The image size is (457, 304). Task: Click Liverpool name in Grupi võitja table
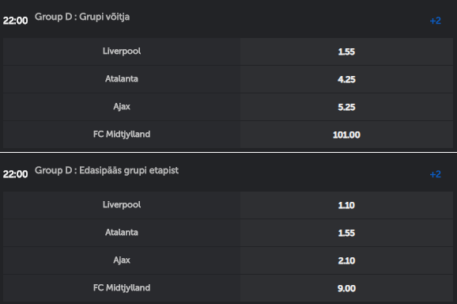122,51
